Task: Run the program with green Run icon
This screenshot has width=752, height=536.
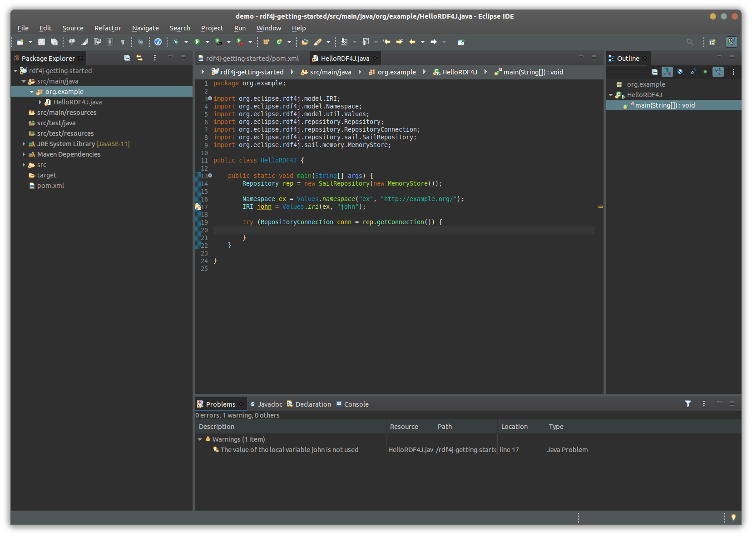Action: point(197,42)
